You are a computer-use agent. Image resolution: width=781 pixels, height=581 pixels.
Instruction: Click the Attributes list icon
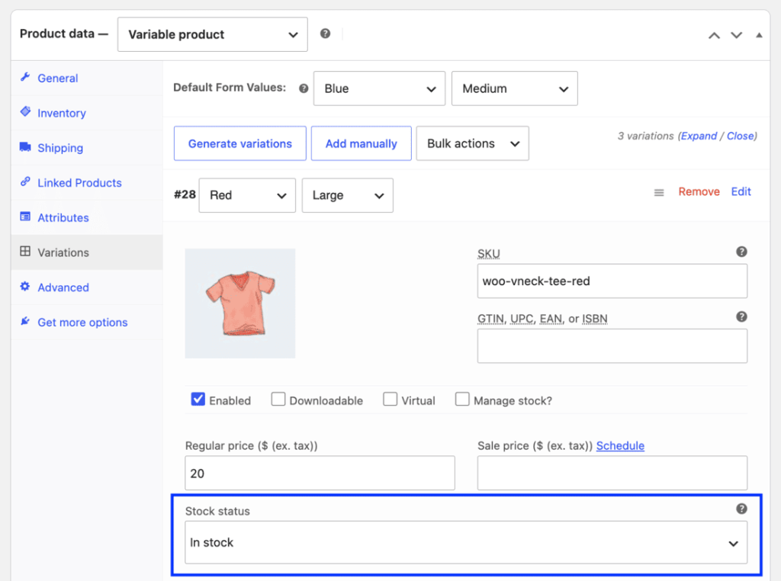click(25, 217)
